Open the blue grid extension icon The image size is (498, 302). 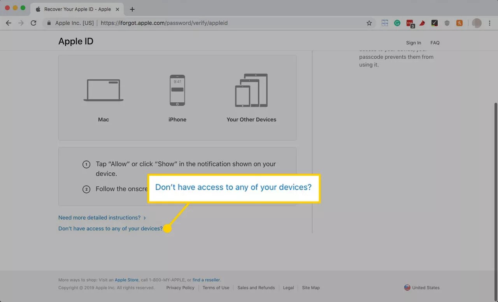click(x=384, y=23)
